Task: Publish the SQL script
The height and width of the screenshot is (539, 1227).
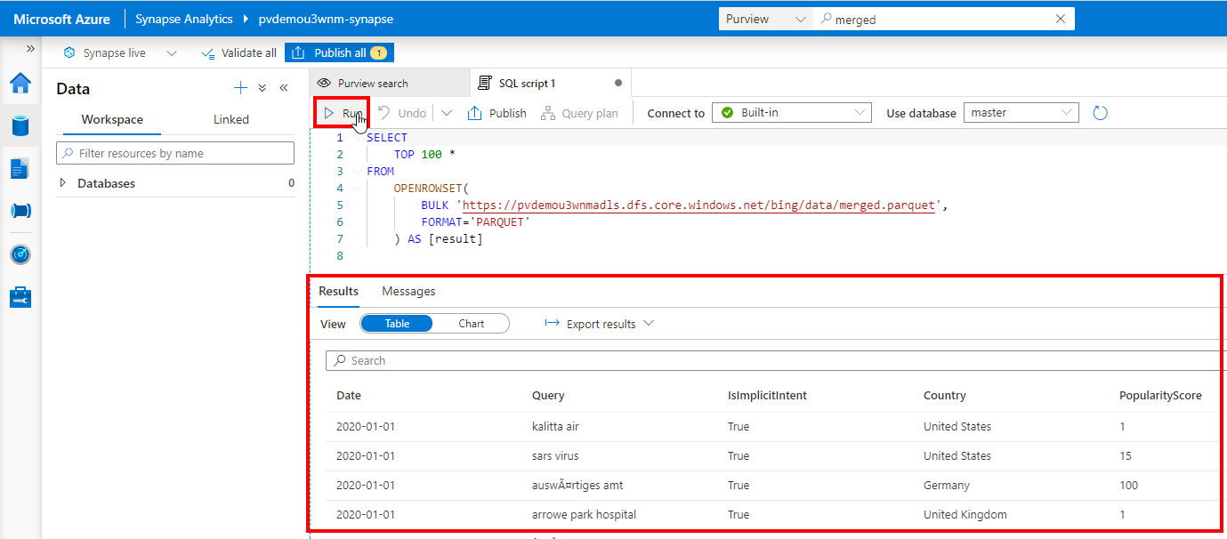Action: tap(497, 113)
